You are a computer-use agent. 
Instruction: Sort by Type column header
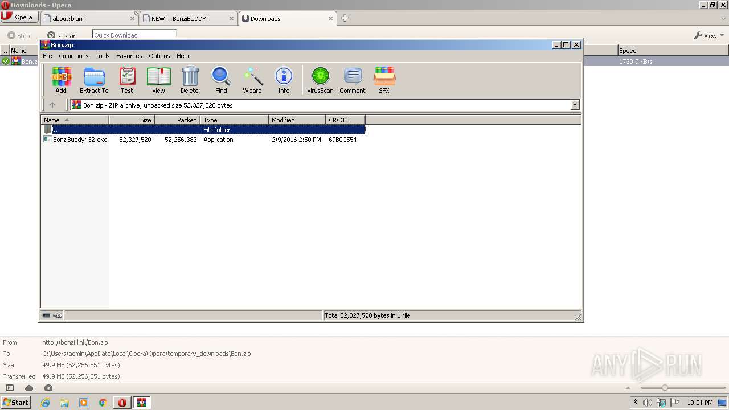tap(234, 120)
